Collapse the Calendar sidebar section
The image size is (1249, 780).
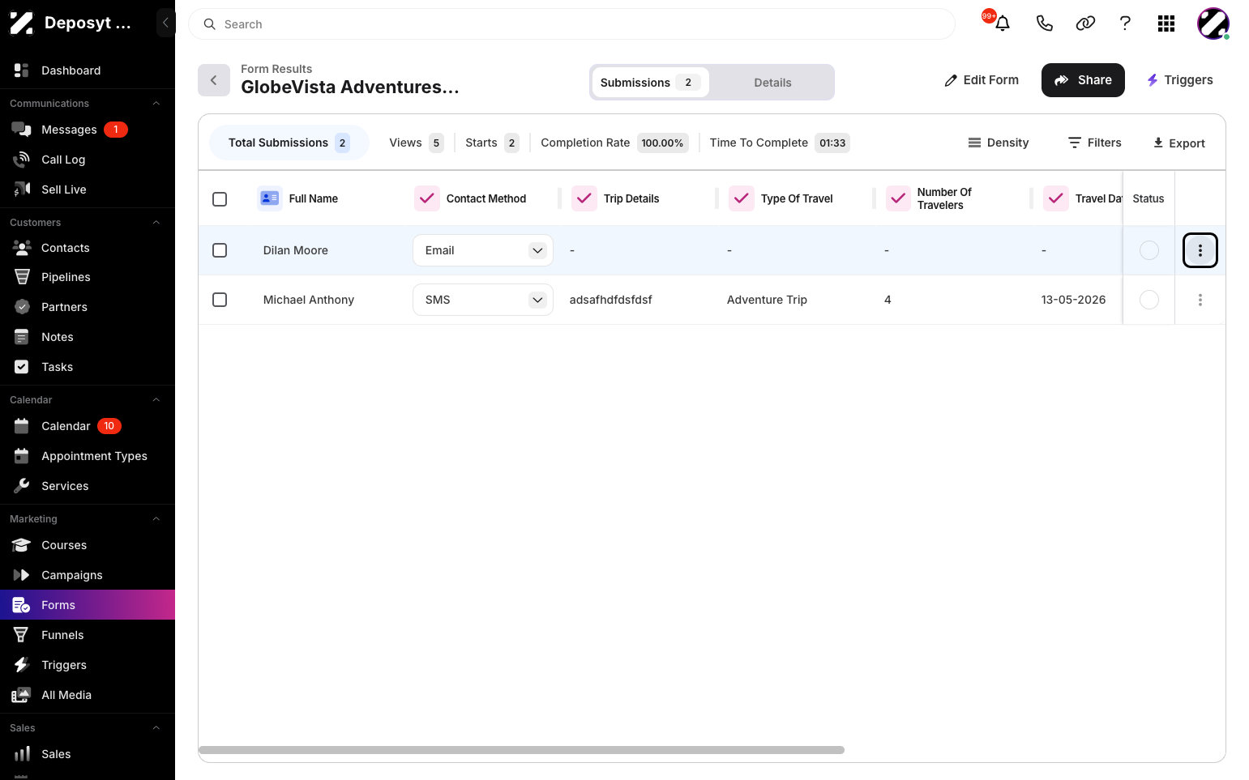click(156, 400)
